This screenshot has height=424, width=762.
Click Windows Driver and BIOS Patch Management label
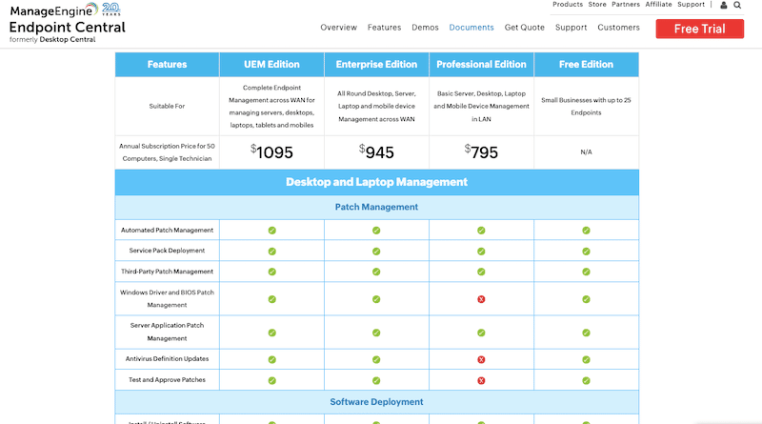[168, 298]
